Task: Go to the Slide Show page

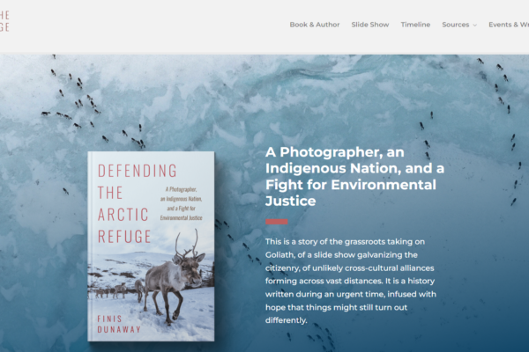Action: coord(370,25)
